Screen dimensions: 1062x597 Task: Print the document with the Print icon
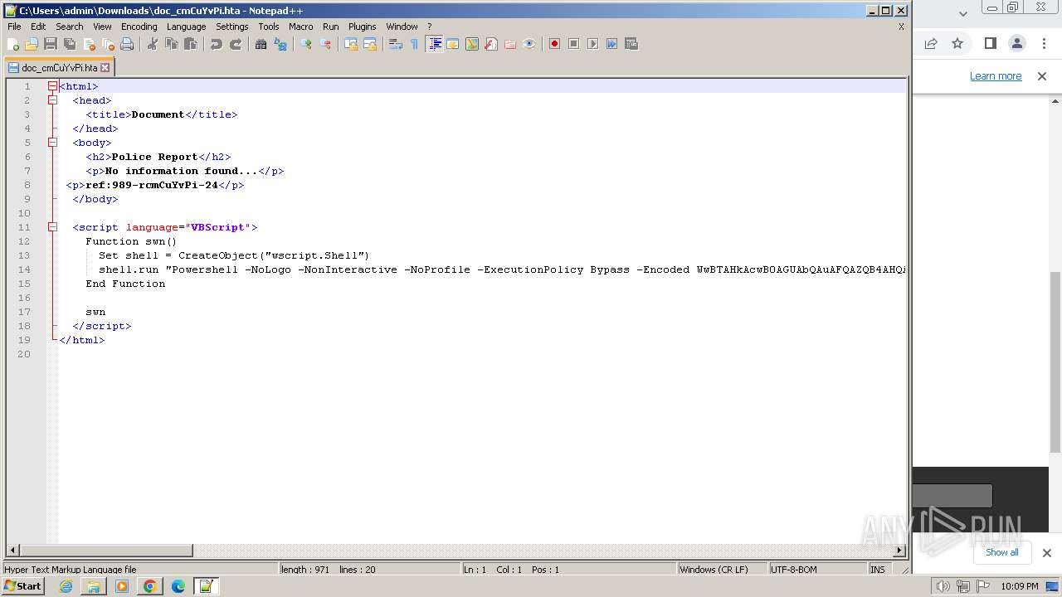(x=127, y=44)
